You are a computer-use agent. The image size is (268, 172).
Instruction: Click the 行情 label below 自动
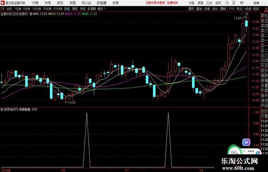pos(264,116)
